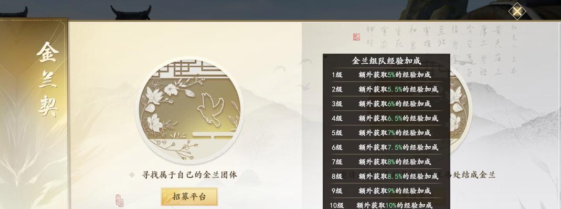Click the 寻找属于自己的金兰团体 caption text

click(189, 175)
